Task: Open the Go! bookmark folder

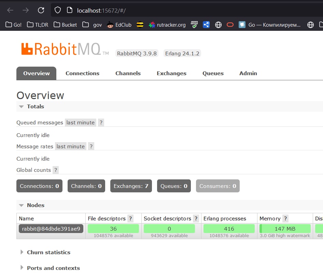Action: point(13,25)
